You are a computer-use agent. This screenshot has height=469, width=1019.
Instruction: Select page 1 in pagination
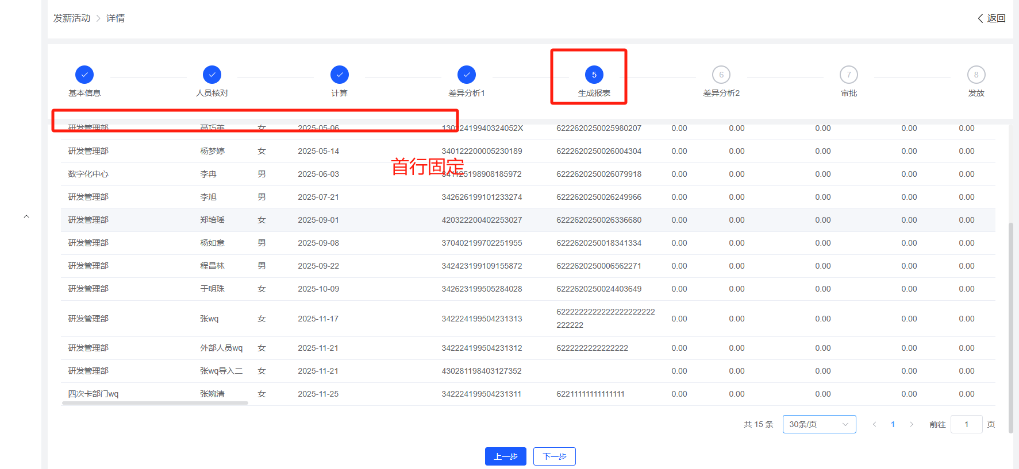click(x=893, y=424)
